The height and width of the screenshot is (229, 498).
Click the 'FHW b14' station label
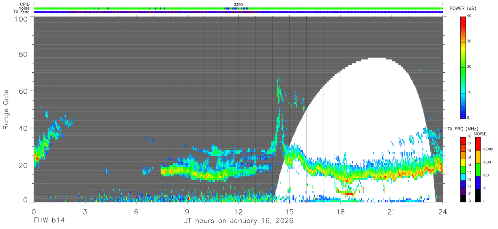tap(49, 221)
